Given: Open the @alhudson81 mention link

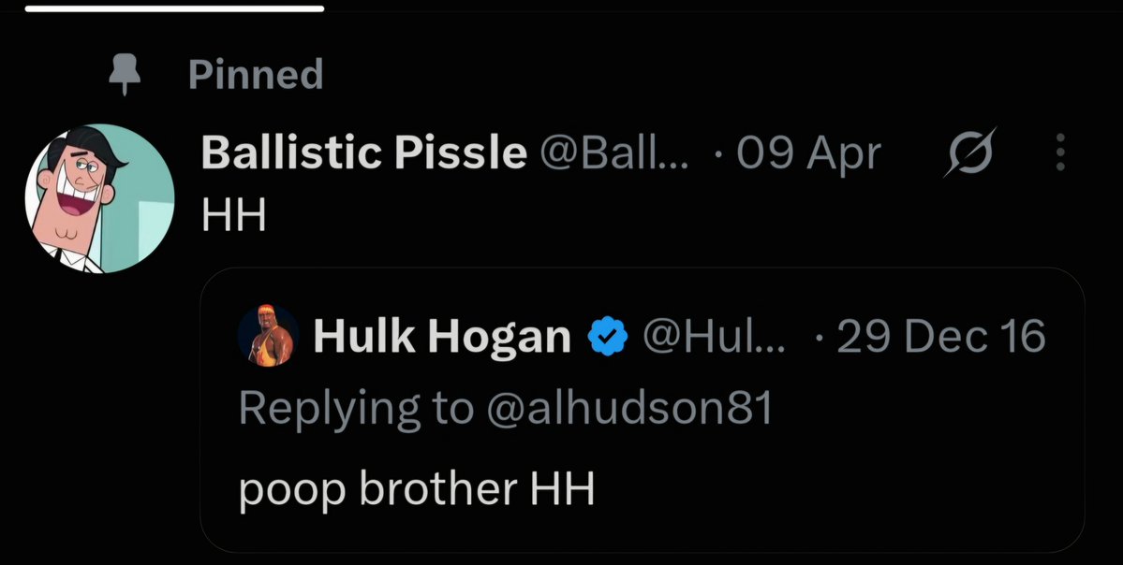Looking at the screenshot, I should pyautogui.click(x=629, y=409).
